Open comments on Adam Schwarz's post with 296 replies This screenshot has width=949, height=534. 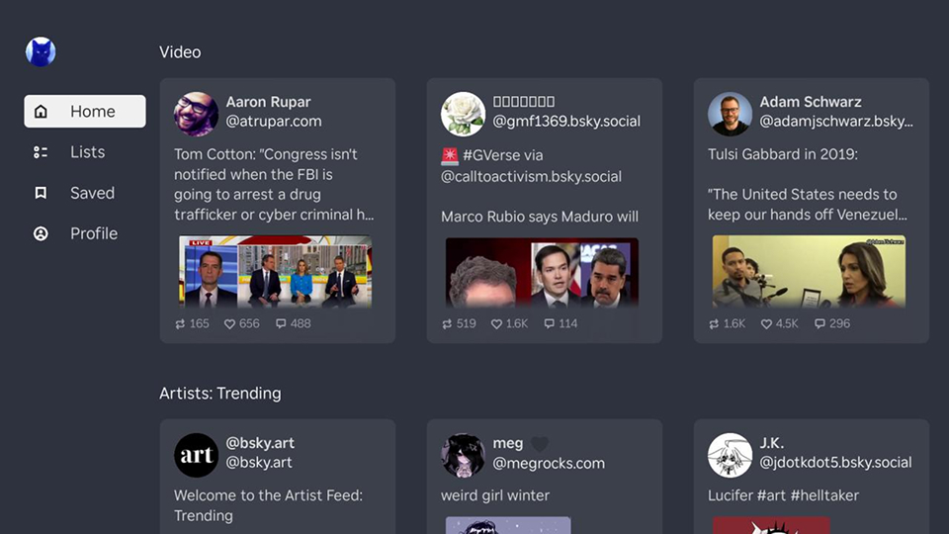click(x=831, y=323)
